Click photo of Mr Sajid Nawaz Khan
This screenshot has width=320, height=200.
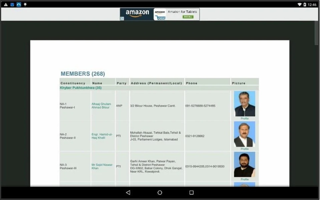pos(245,164)
